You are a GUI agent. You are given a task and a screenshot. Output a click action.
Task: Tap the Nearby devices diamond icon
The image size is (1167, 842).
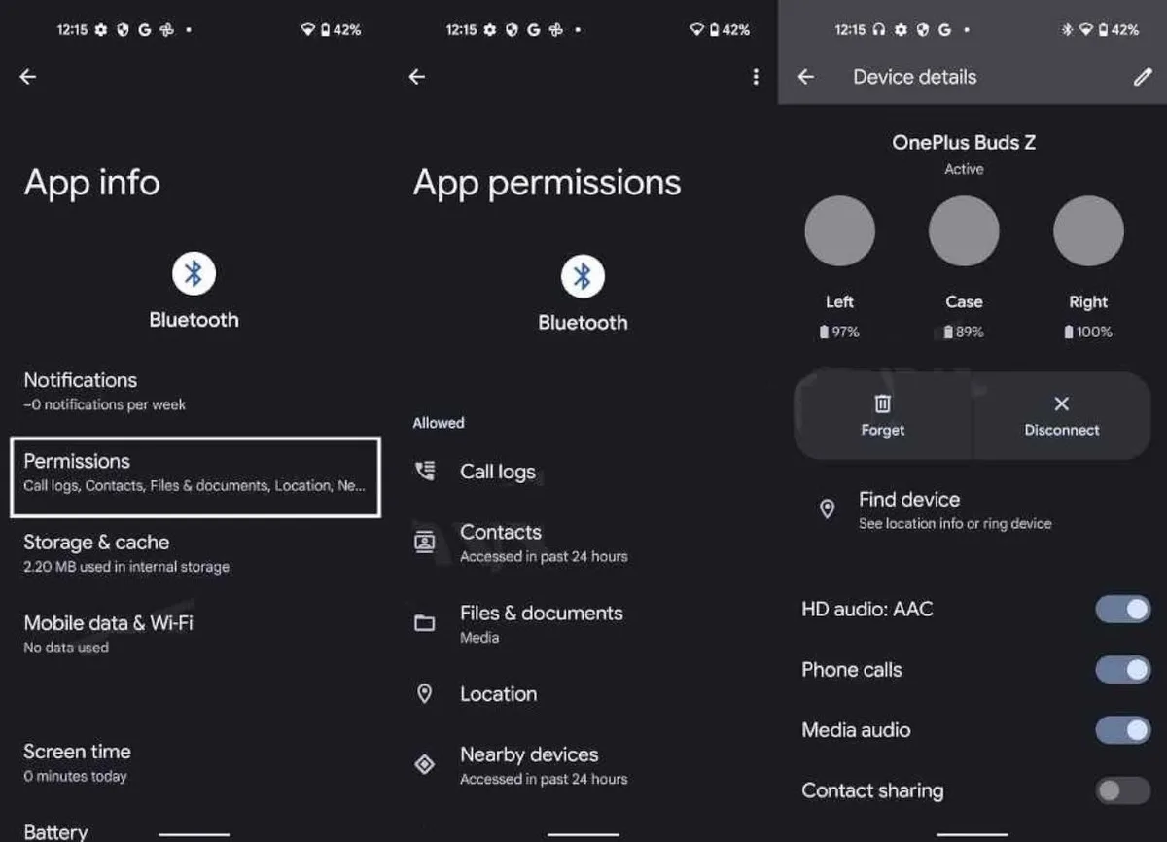tap(425, 764)
